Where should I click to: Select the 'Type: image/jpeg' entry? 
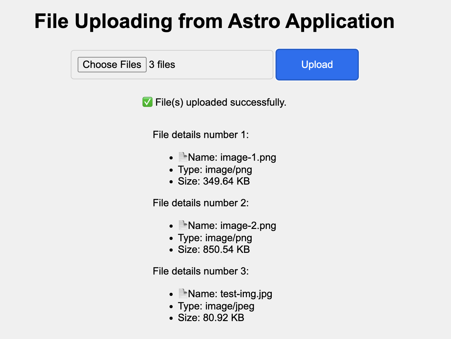(216, 306)
